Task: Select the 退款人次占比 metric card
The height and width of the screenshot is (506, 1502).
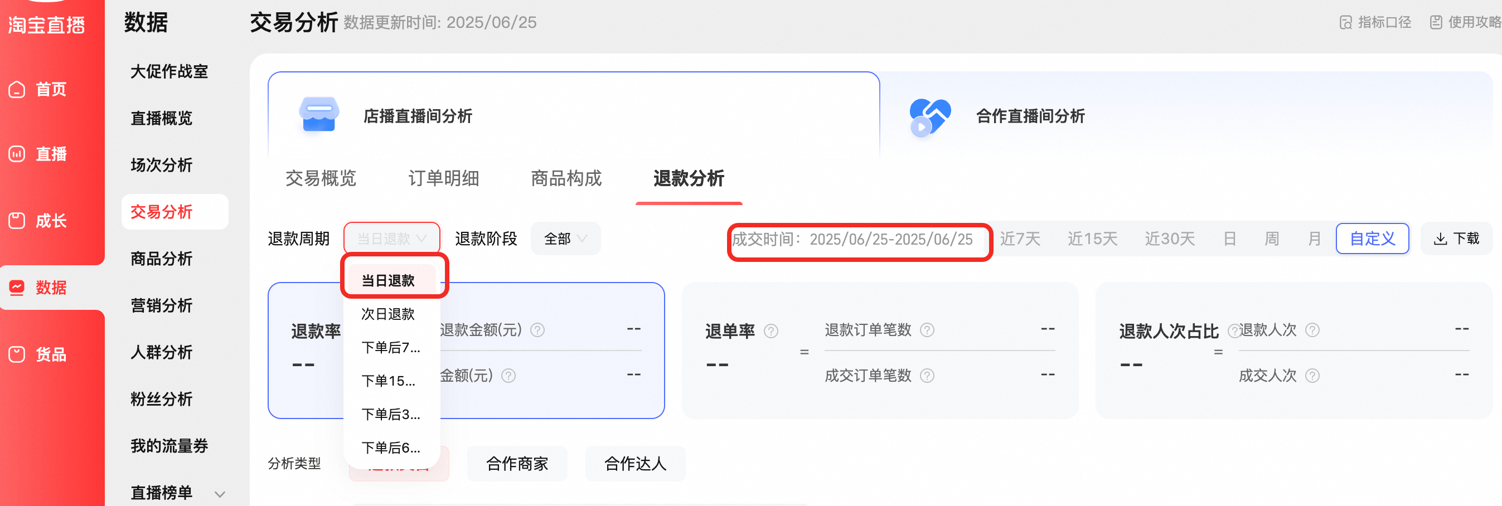Action: 1294,351
